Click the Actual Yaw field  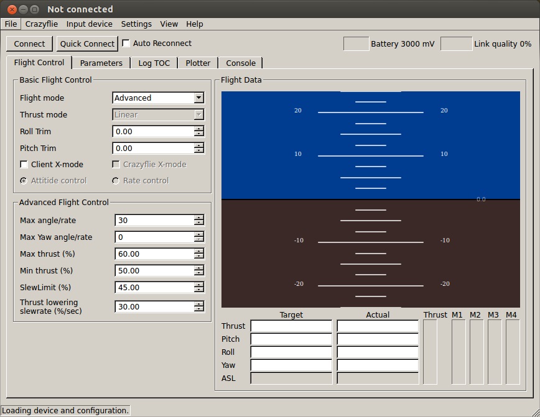click(378, 365)
